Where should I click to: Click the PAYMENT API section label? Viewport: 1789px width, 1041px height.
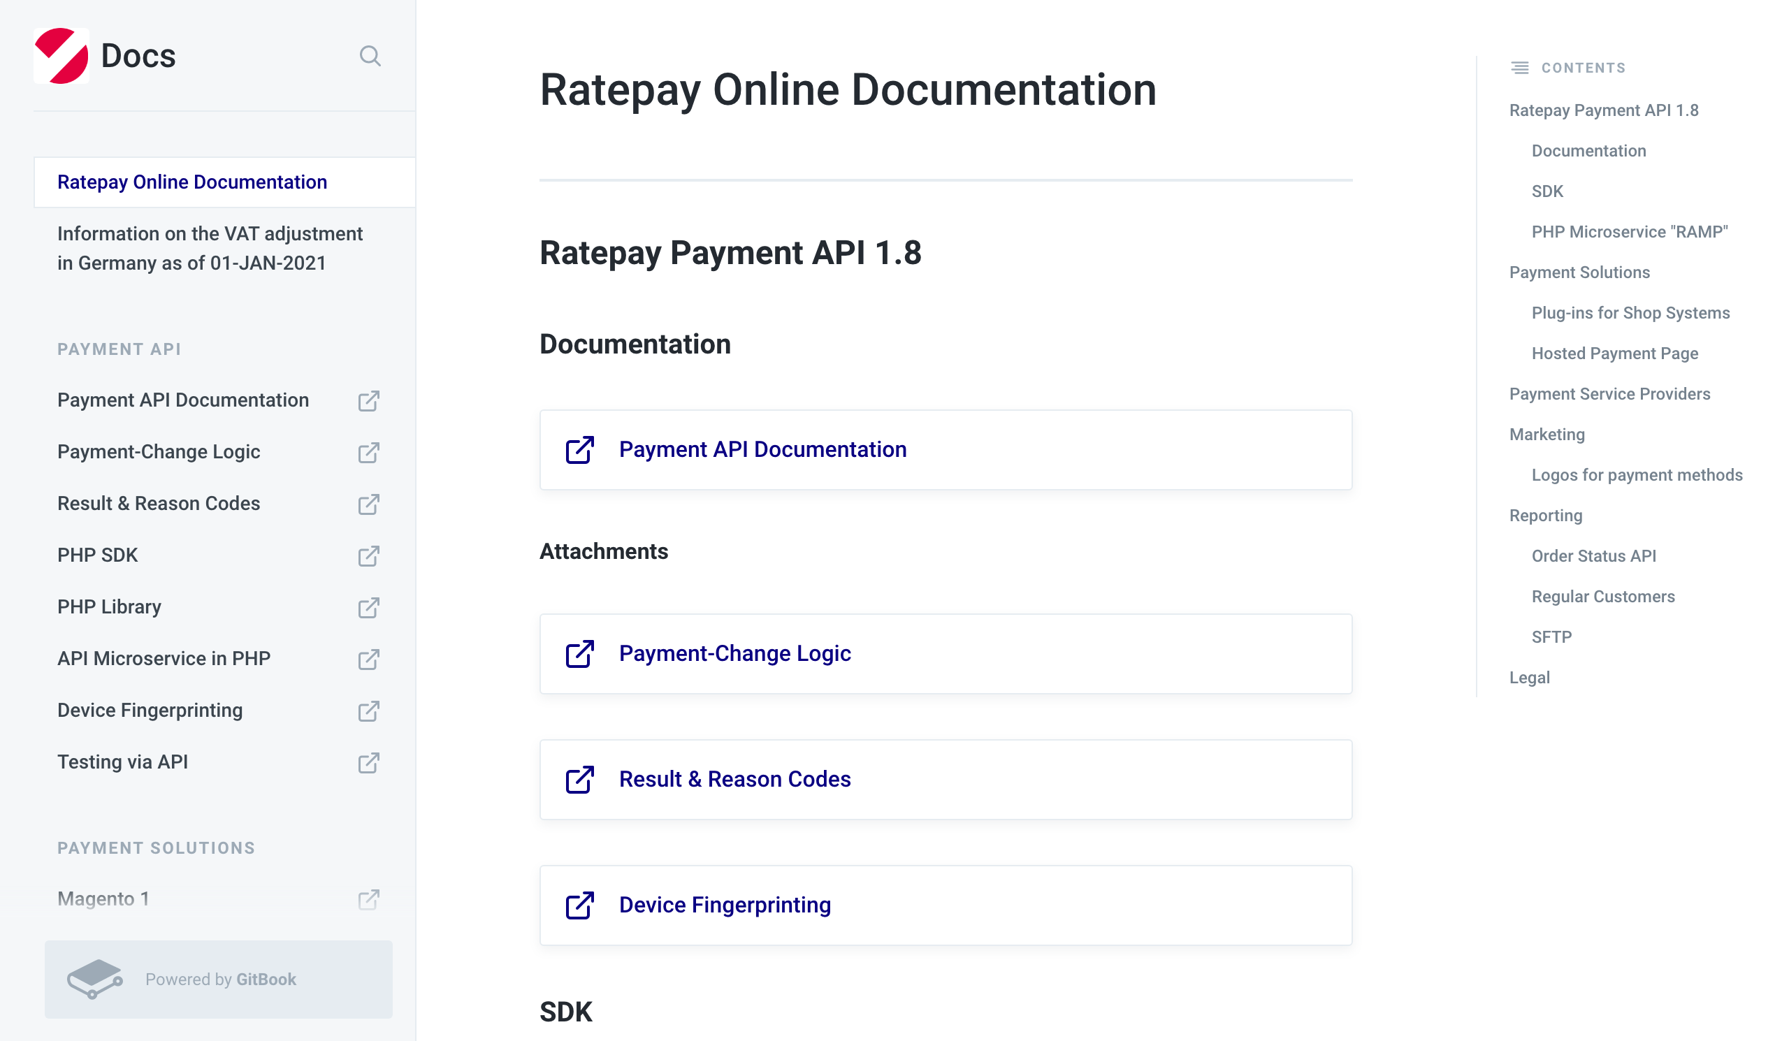click(119, 350)
